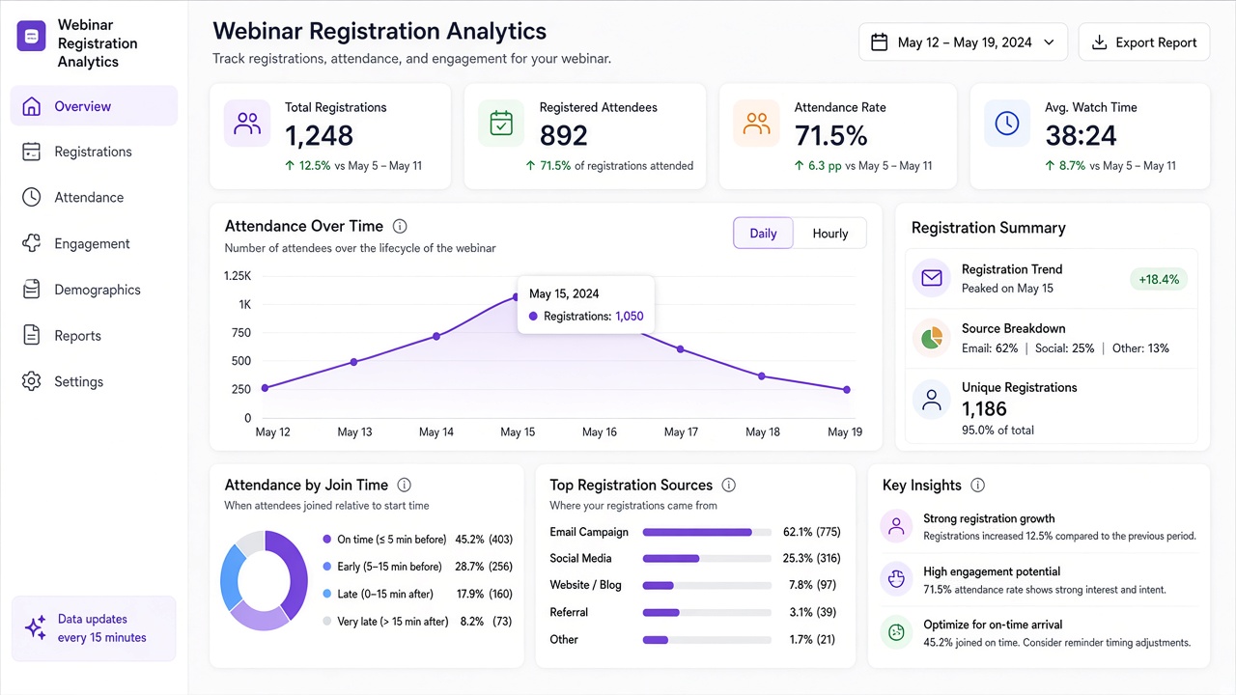
Task: Click the May 13 data point on chart
Action: (354, 362)
